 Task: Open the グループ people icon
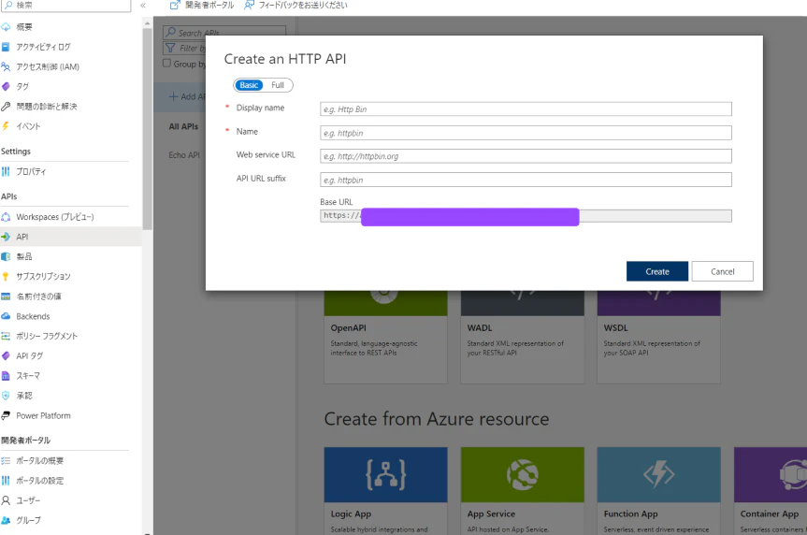(6, 520)
